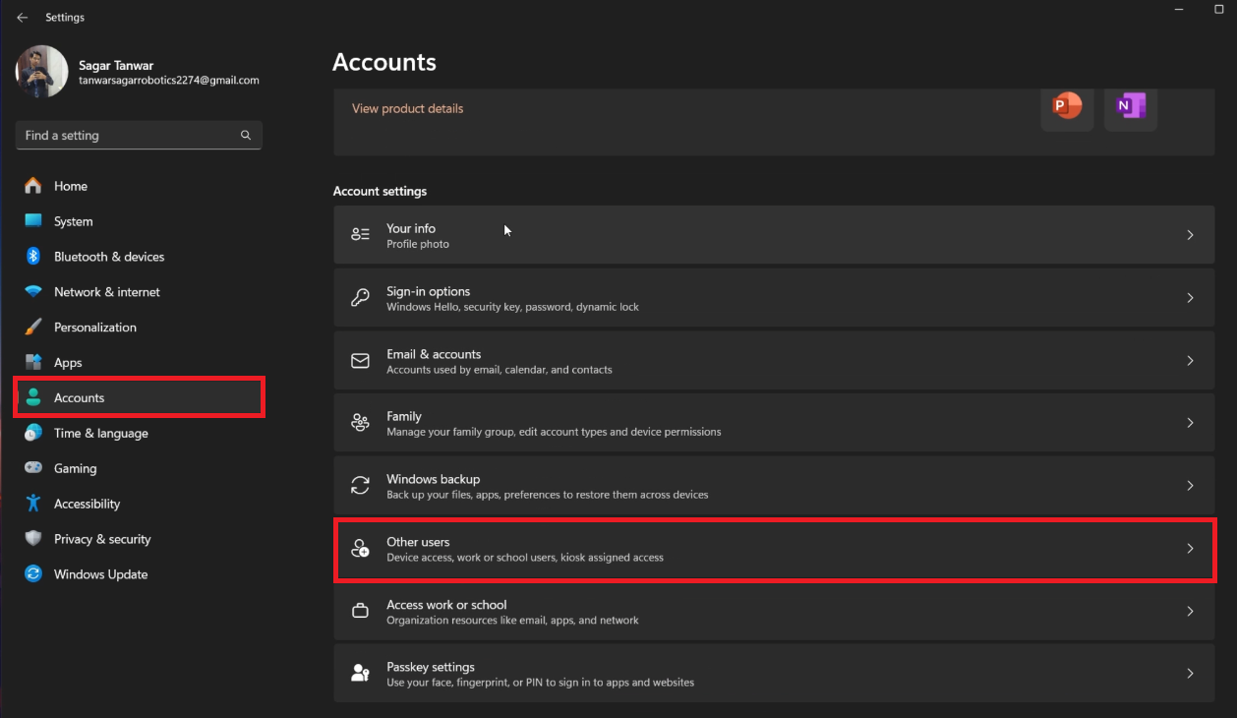Expand the Family settings row
The image size is (1237, 718).
coord(774,422)
